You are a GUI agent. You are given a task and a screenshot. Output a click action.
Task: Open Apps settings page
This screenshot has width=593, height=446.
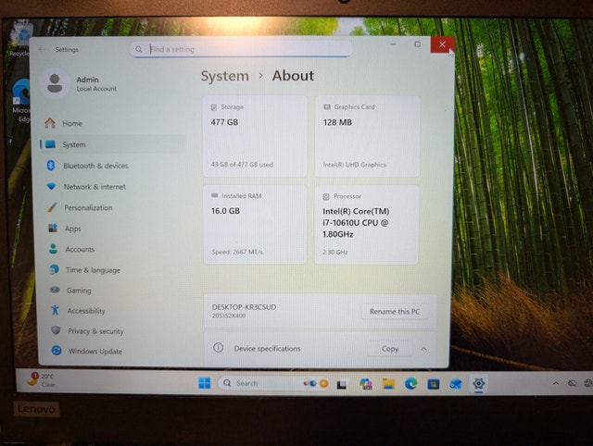[x=113, y=229]
